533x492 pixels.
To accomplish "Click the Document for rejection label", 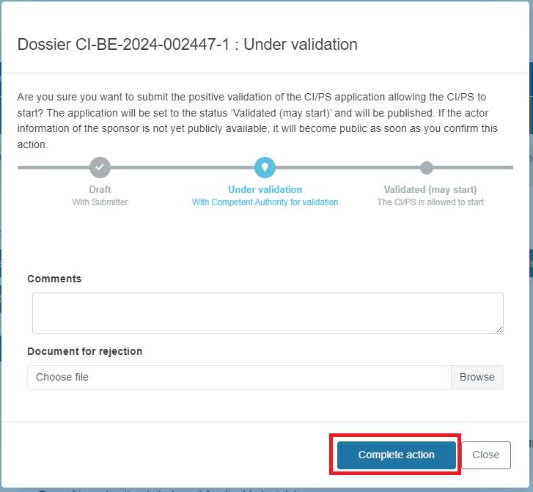I will click(x=85, y=351).
